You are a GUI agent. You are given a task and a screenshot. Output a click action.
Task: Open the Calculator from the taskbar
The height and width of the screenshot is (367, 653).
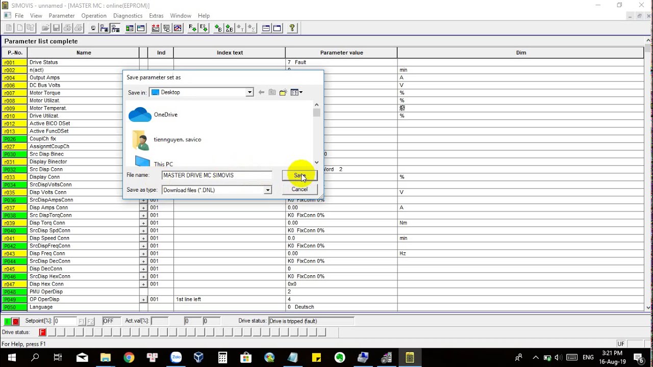(222, 357)
